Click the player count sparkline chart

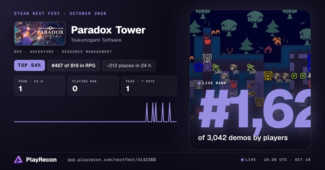point(95,112)
